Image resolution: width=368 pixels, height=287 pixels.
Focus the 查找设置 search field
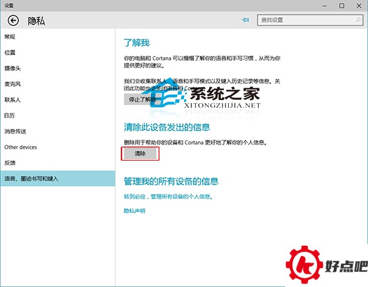tap(310, 20)
